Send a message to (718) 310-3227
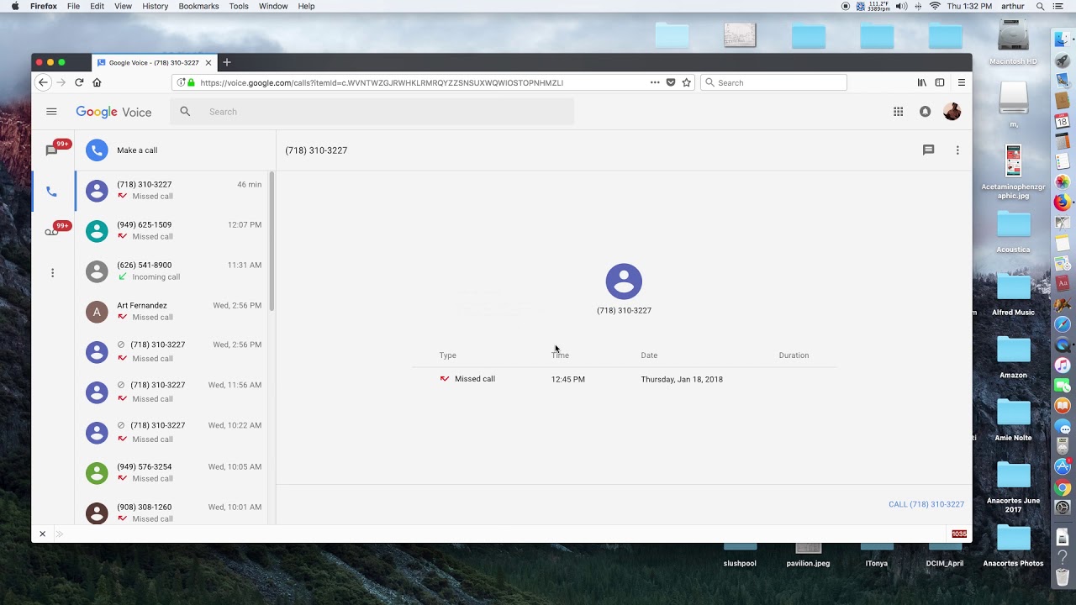Image resolution: width=1076 pixels, height=605 pixels. coord(928,150)
